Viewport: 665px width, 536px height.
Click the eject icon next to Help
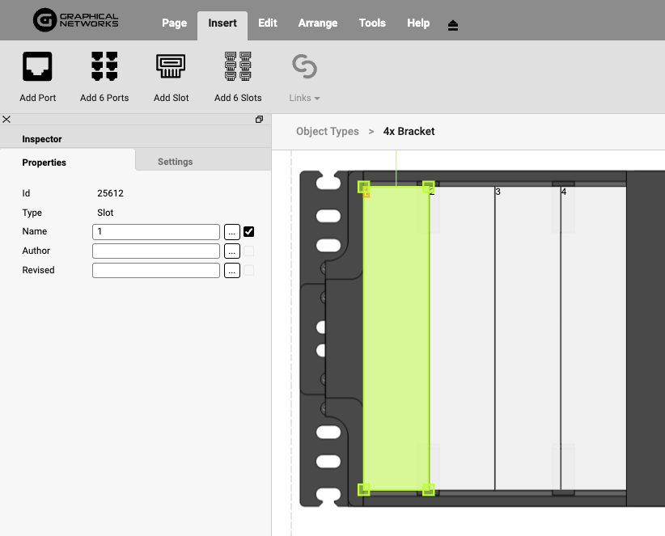pos(453,25)
